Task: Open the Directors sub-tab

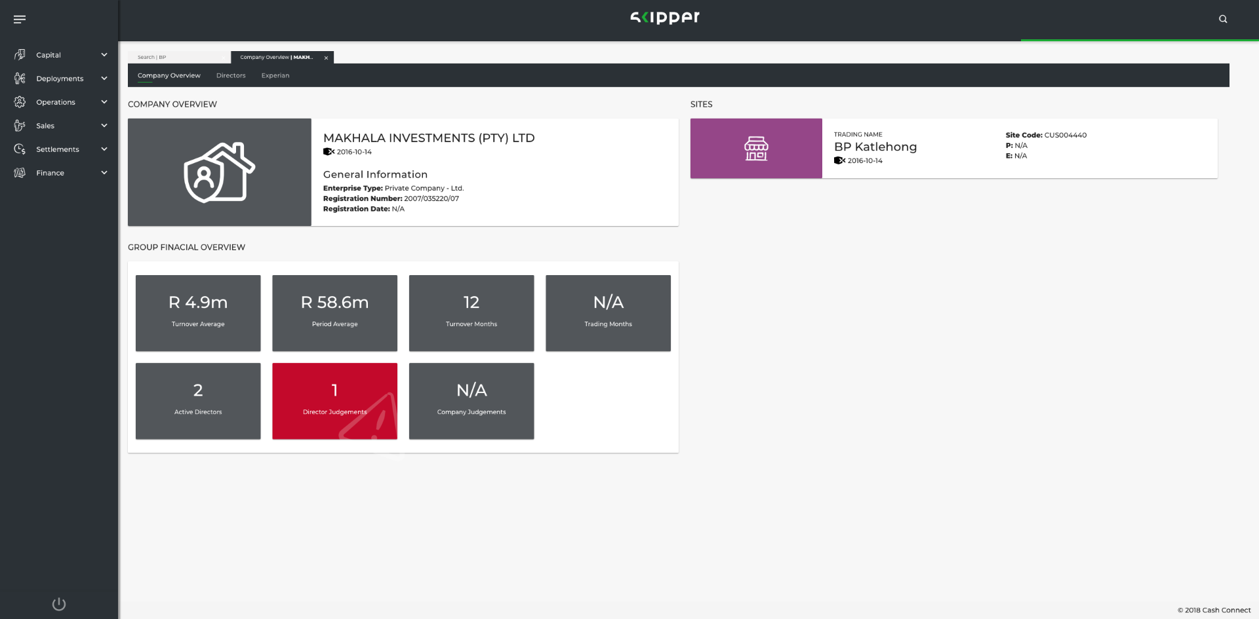Action: [x=231, y=75]
